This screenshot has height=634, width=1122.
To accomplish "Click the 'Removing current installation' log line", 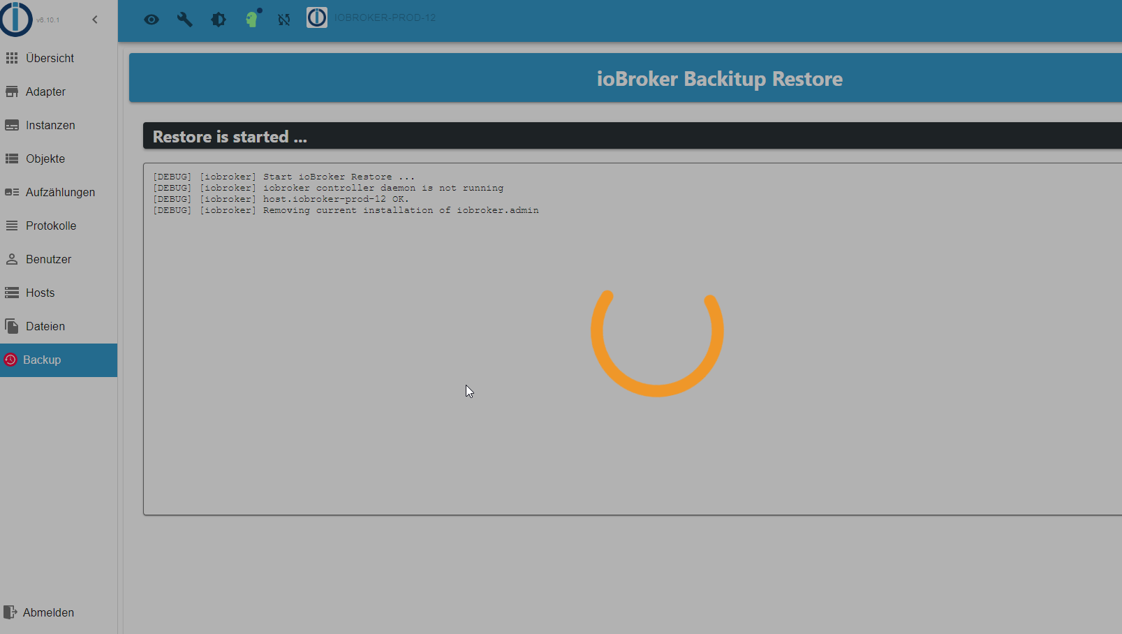I will (346, 210).
